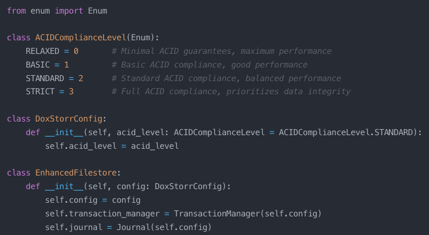Click the self.acid_level assignment line

(x=112, y=146)
